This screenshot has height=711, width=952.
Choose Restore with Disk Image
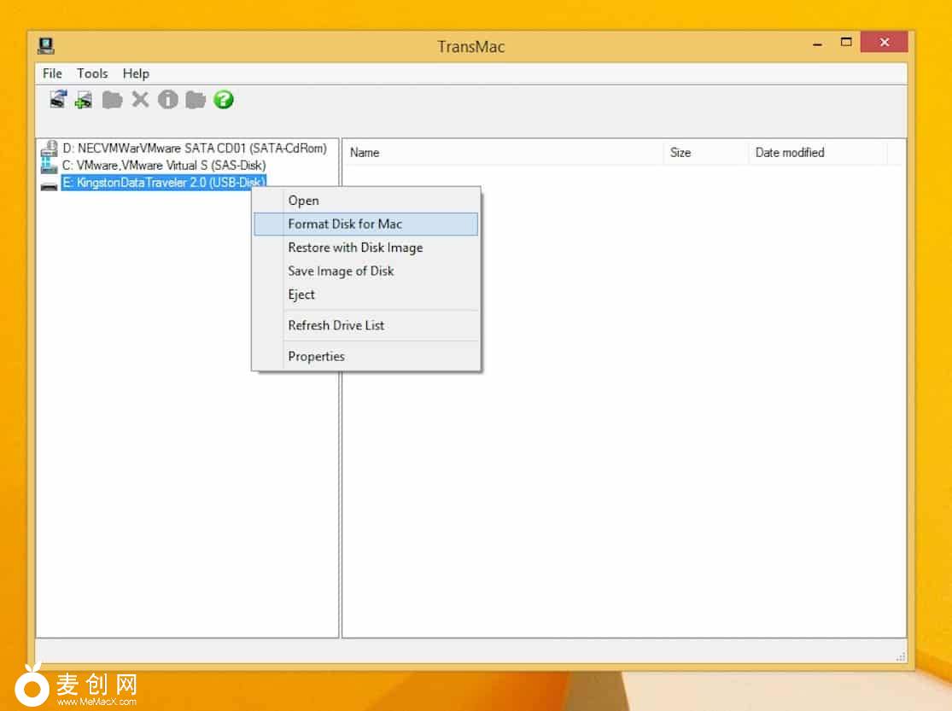pos(355,248)
